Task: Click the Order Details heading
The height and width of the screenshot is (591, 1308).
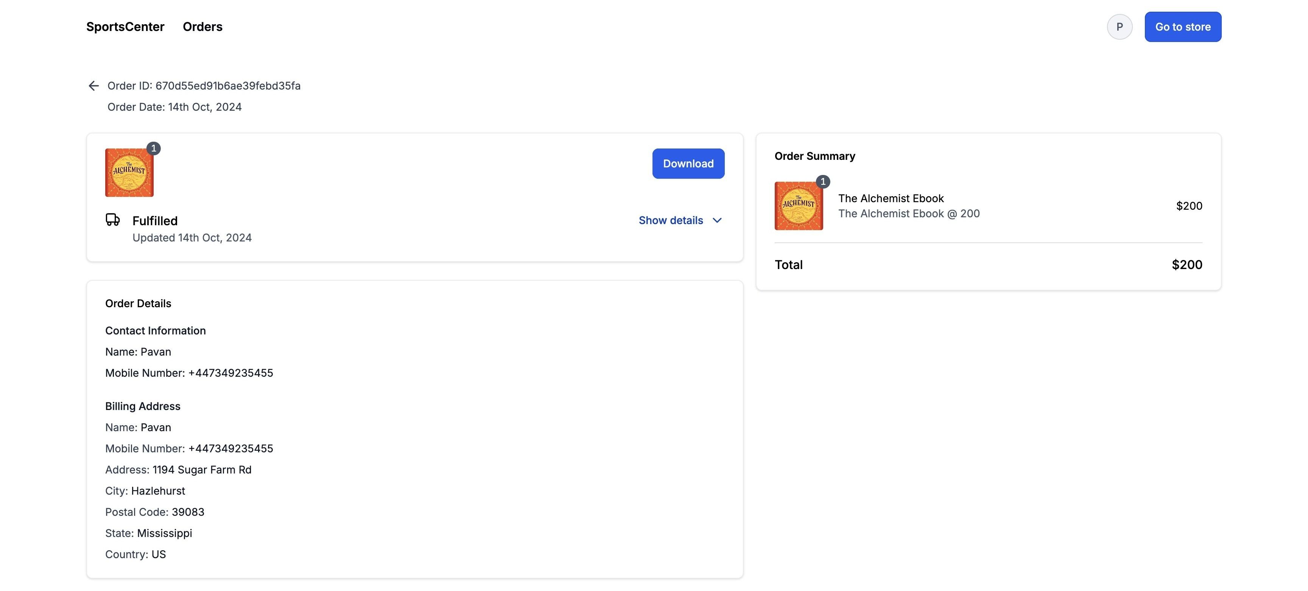Action: (138, 303)
